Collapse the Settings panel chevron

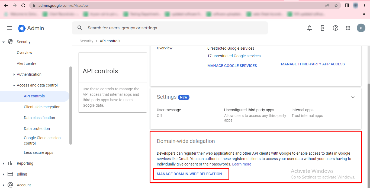pyautogui.click(x=353, y=97)
